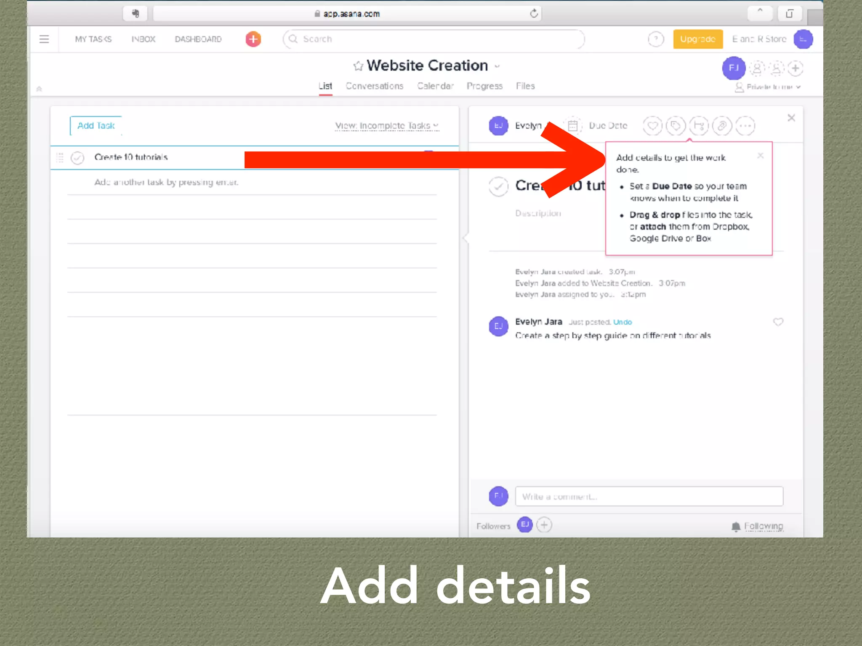Switch to the Calendar tab

[x=435, y=86]
